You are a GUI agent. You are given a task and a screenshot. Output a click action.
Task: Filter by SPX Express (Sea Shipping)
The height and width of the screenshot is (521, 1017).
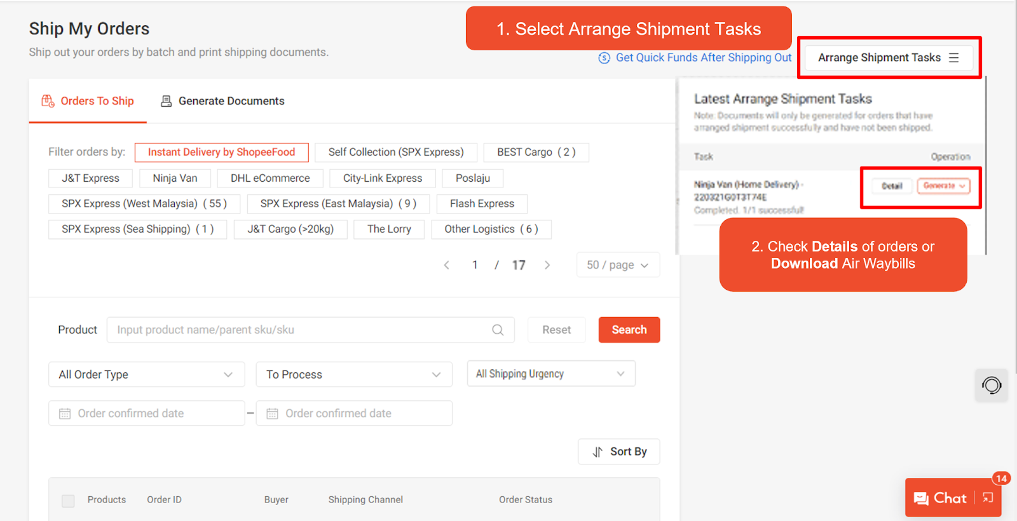137,229
